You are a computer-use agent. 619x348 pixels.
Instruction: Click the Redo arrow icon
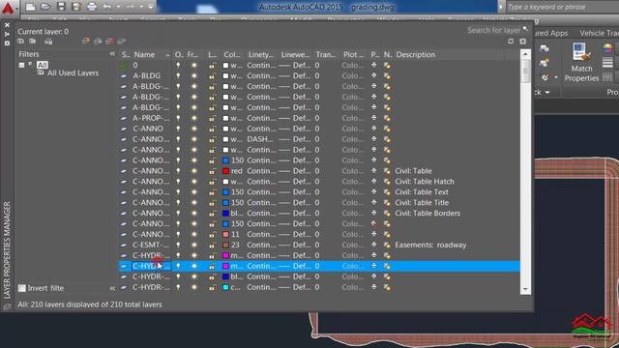(x=131, y=7)
